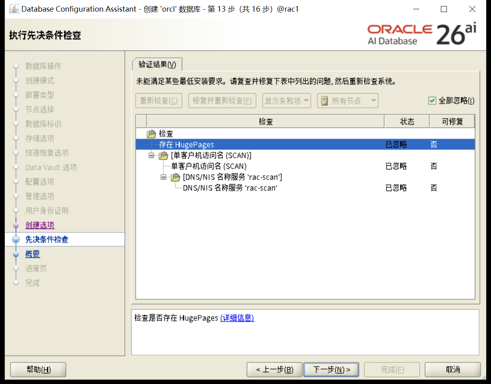Select the 存在 HugePages row
Viewport: 491px width, 384px height.
[x=305, y=144]
